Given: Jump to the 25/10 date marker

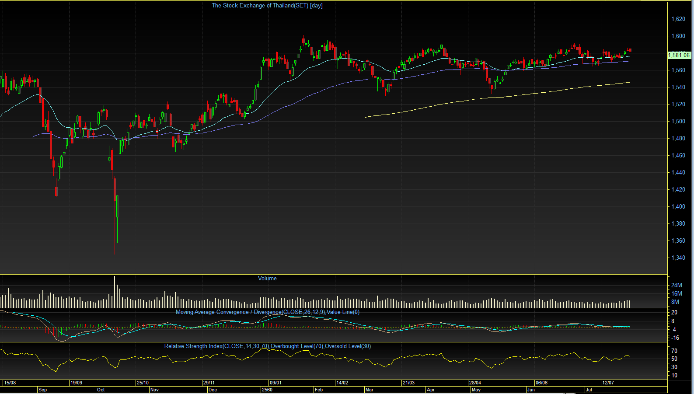Looking at the screenshot, I should click(x=143, y=383).
